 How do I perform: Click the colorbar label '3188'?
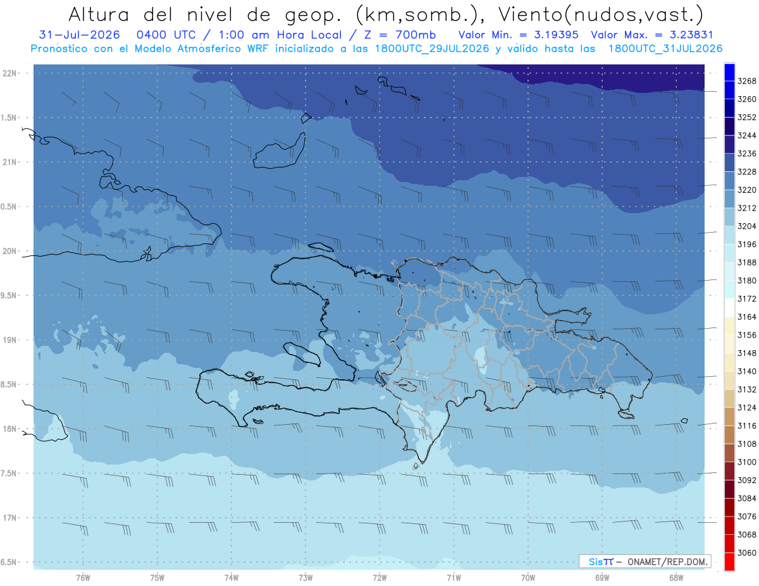tap(747, 262)
